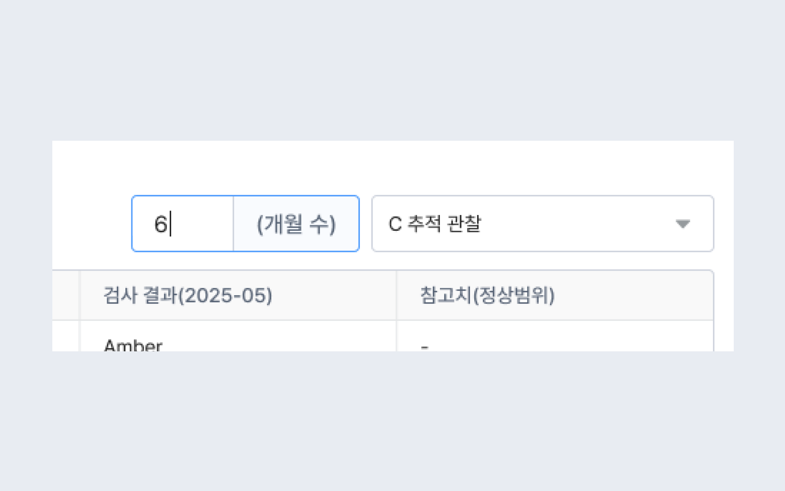Screen dimensions: 785x491
Task: Click the (개월 수) unit label
Action: pyautogui.click(x=296, y=224)
